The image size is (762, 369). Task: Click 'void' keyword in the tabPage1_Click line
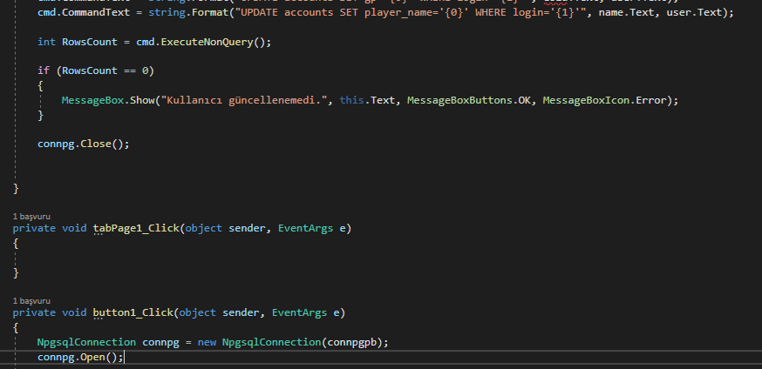[x=74, y=228]
